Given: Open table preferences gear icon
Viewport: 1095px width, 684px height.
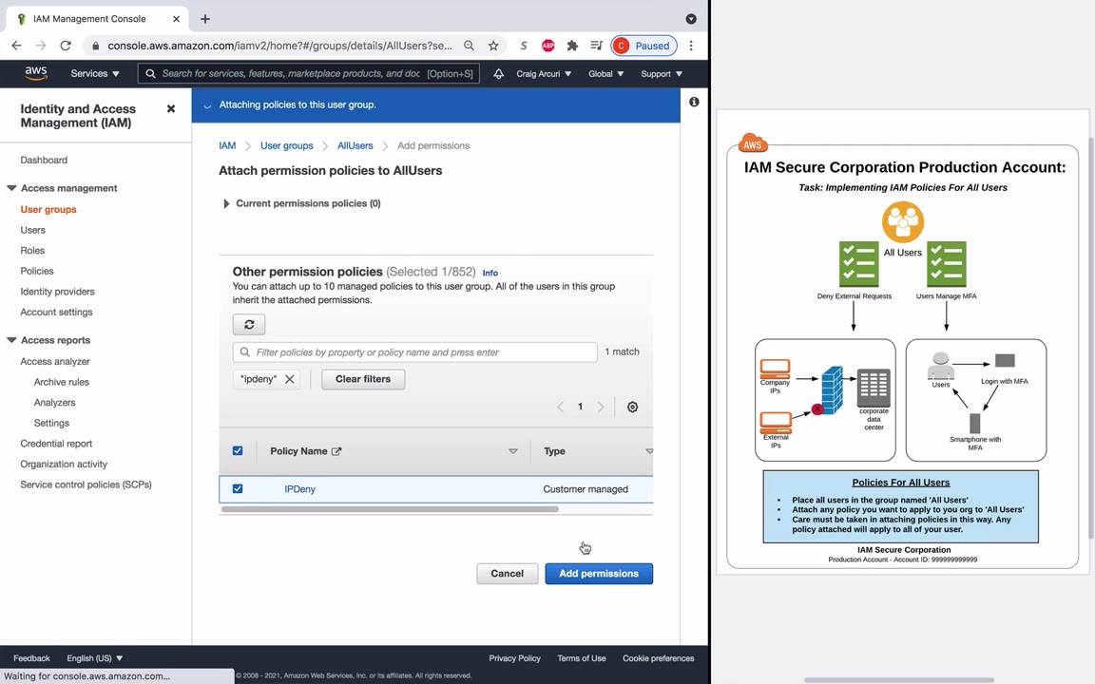Looking at the screenshot, I should 633,407.
